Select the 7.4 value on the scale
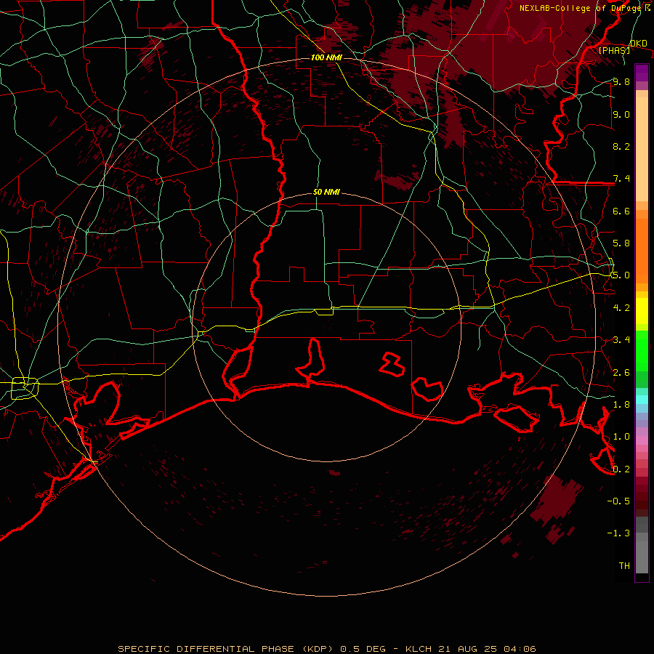This screenshot has height=654, width=654. point(621,179)
